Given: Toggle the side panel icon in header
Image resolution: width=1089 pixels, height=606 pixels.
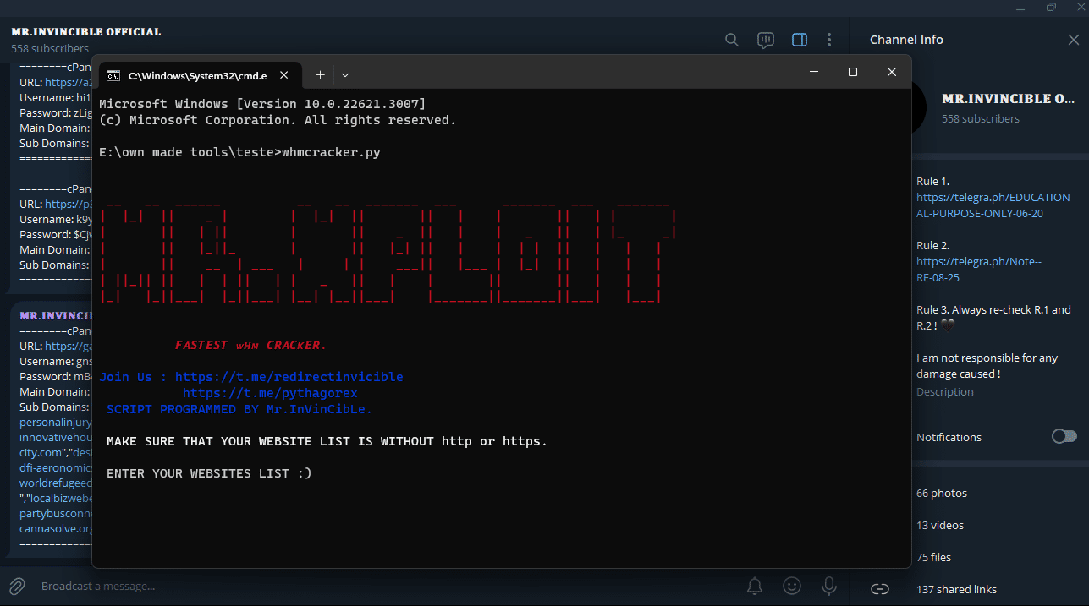Looking at the screenshot, I should 799,40.
